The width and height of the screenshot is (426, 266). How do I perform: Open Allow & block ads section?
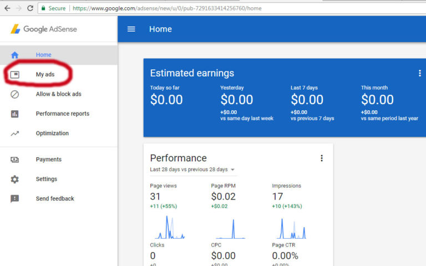pyautogui.click(x=59, y=94)
